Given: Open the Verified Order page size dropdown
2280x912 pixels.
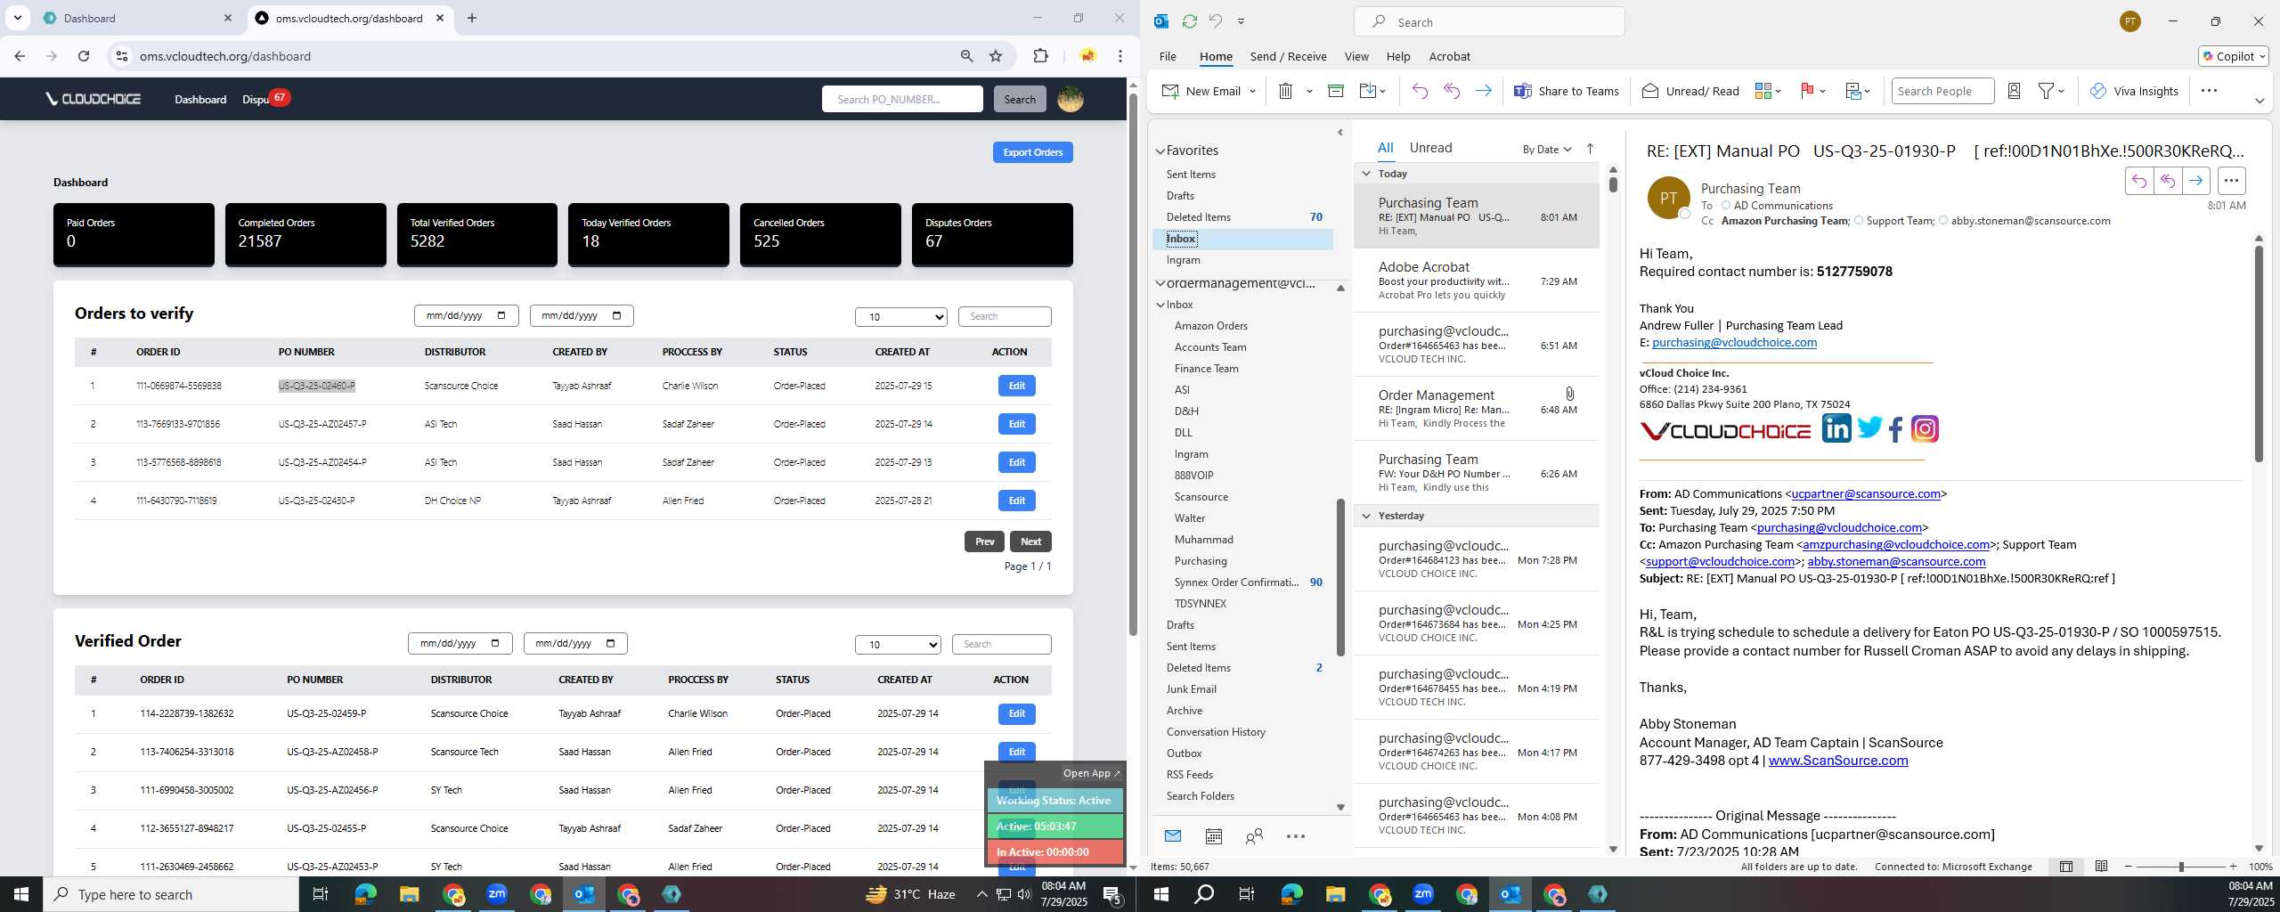Looking at the screenshot, I should 898,644.
